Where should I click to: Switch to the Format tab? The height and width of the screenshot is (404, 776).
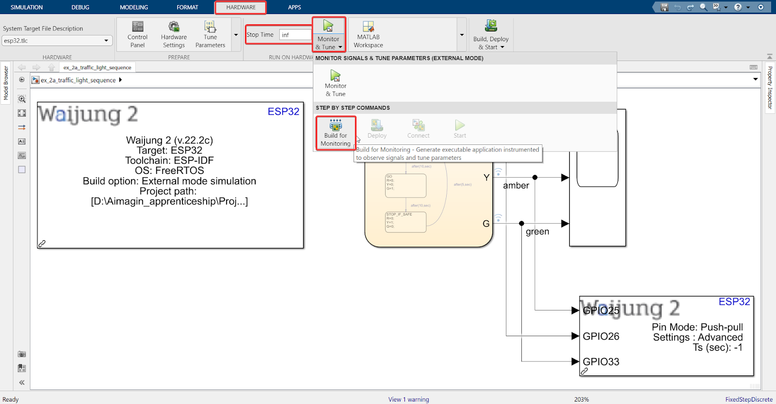pyautogui.click(x=187, y=7)
